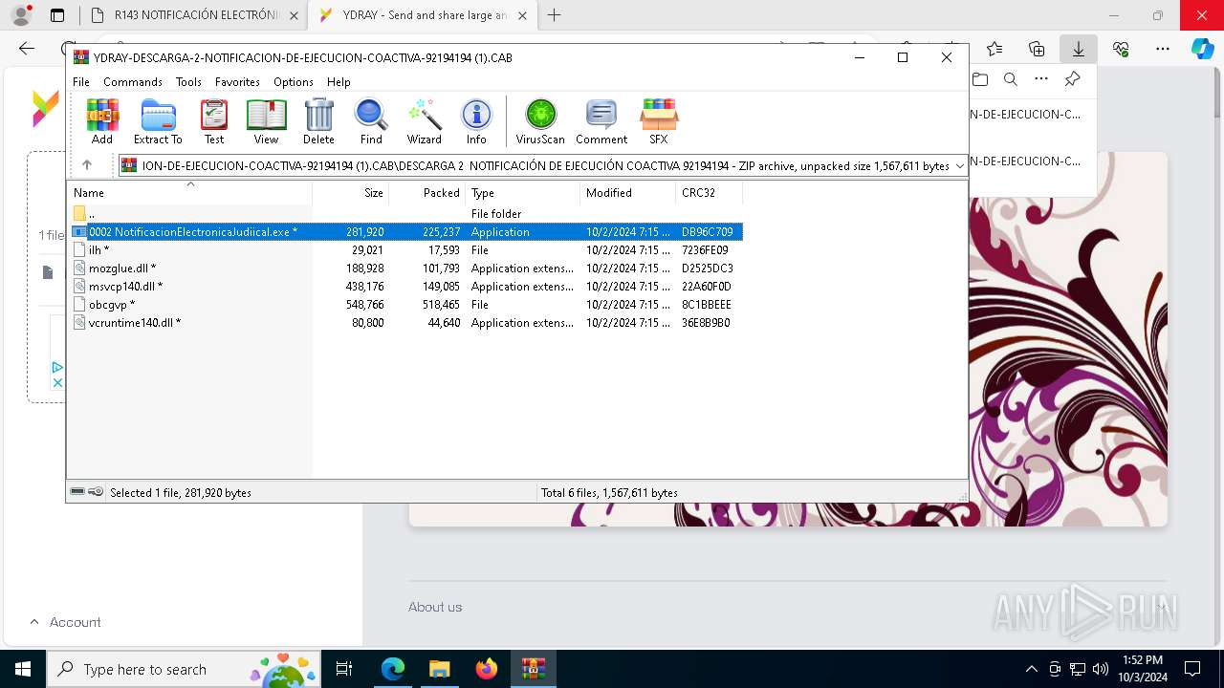Open Edge favorites star icon

994,49
